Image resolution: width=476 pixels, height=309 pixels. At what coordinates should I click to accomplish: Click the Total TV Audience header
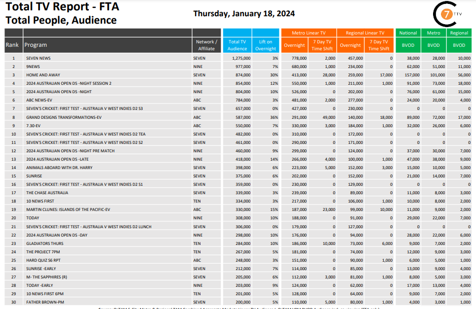(237, 45)
